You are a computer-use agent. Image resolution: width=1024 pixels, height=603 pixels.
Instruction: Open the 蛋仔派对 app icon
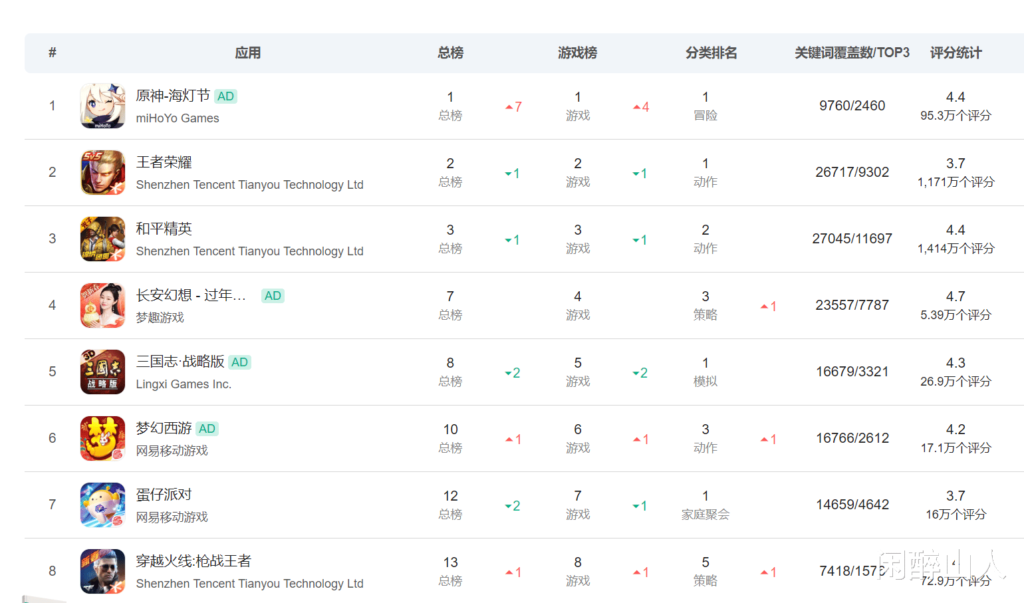[x=102, y=505]
